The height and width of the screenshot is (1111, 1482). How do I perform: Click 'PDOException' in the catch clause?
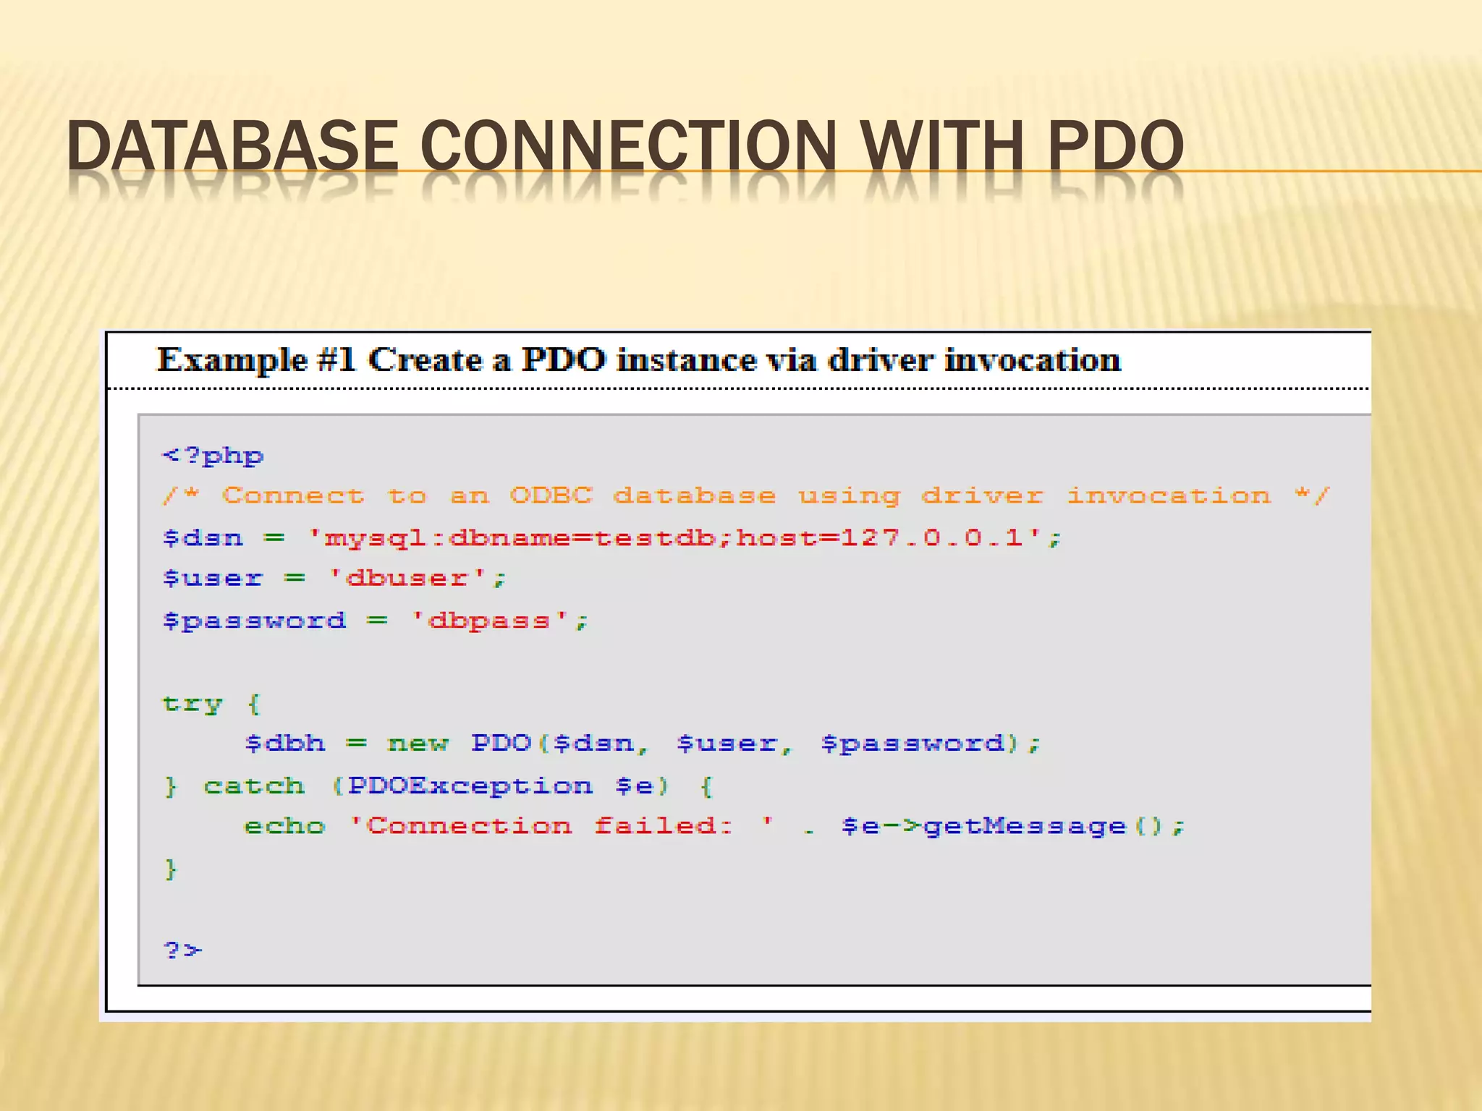(470, 786)
